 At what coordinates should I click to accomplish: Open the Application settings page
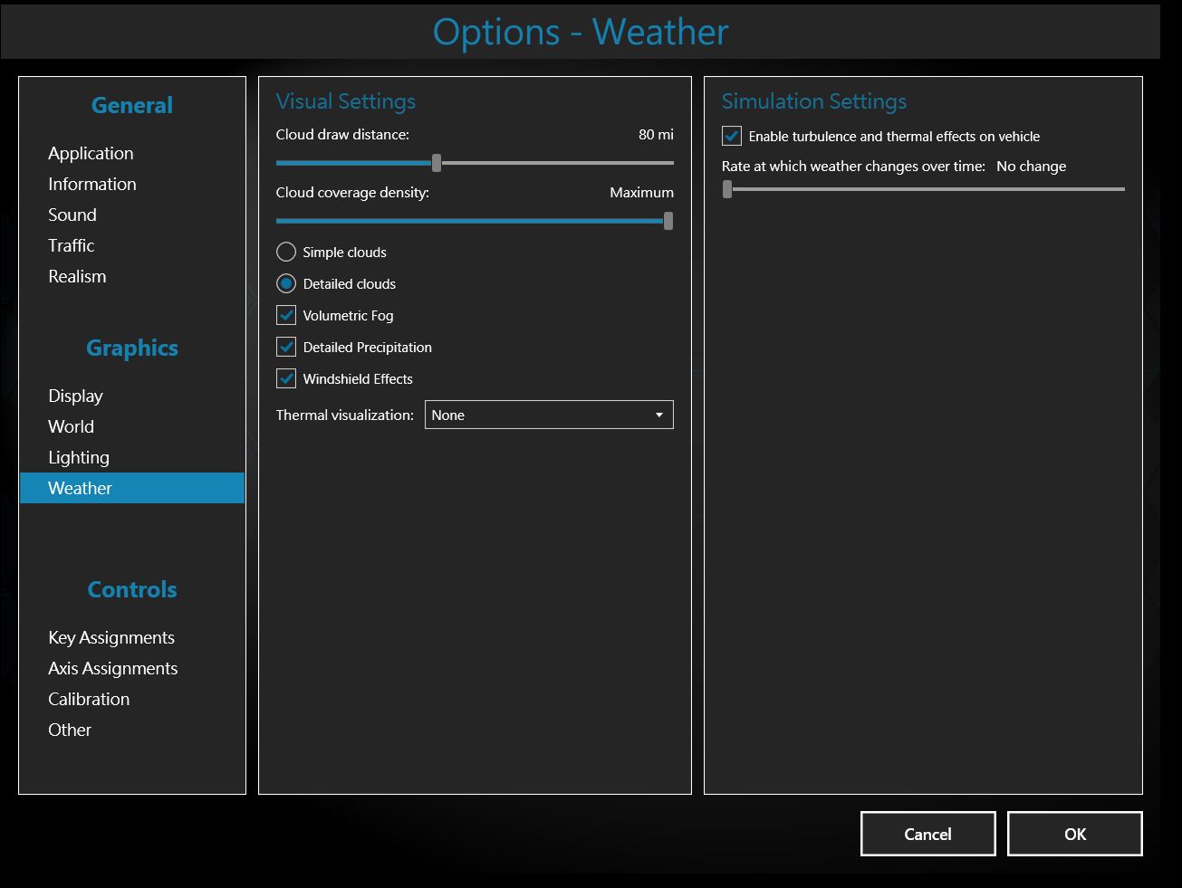91,153
